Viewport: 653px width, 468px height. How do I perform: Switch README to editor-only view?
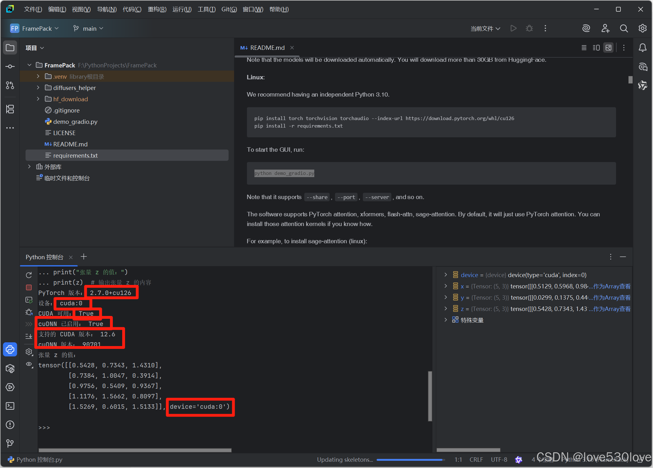(584, 48)
